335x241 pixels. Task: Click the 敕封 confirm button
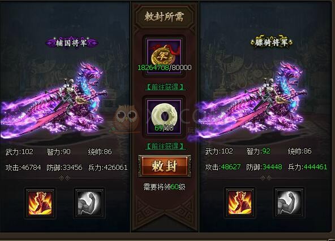point(165,166)
